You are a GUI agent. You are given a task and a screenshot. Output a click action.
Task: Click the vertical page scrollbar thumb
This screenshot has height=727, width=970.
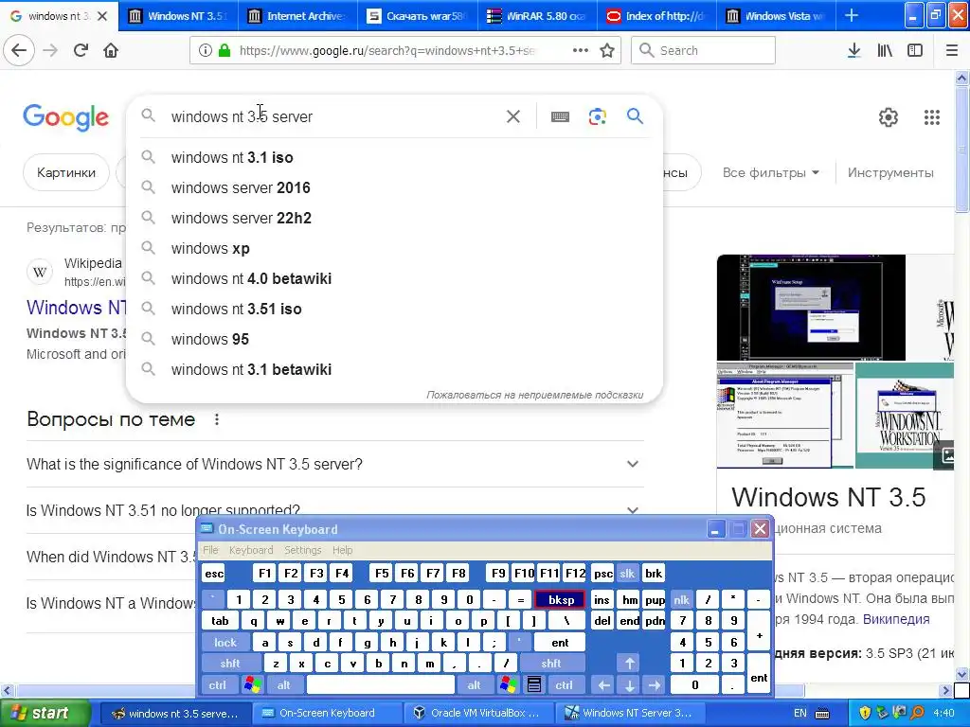(961, 151)
